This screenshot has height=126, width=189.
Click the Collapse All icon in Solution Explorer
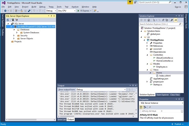click(x=163, y=20)
